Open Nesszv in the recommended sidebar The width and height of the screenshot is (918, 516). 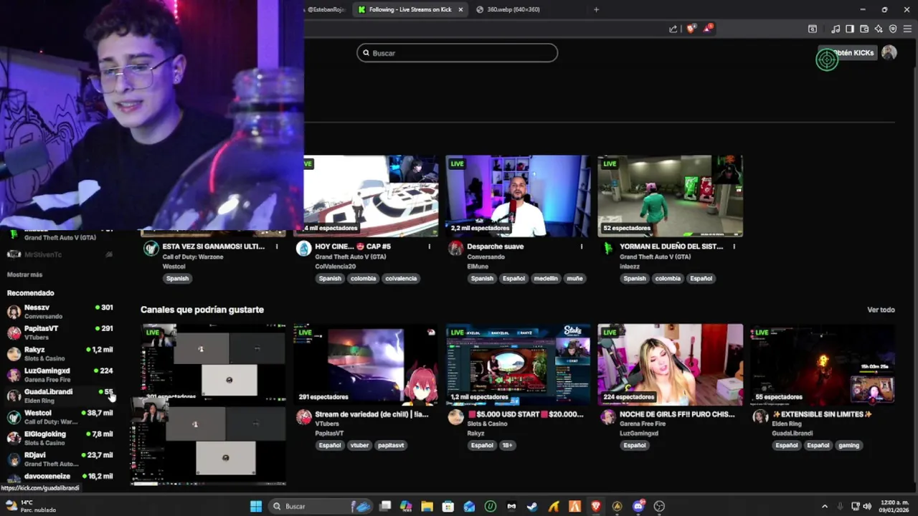click(x=60, y=311)
